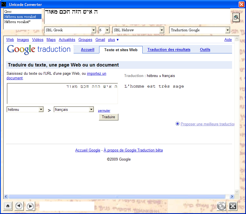This screenshot has width=246, height=214.
Task: Click the search magnifier icon button
Action: 236,17
